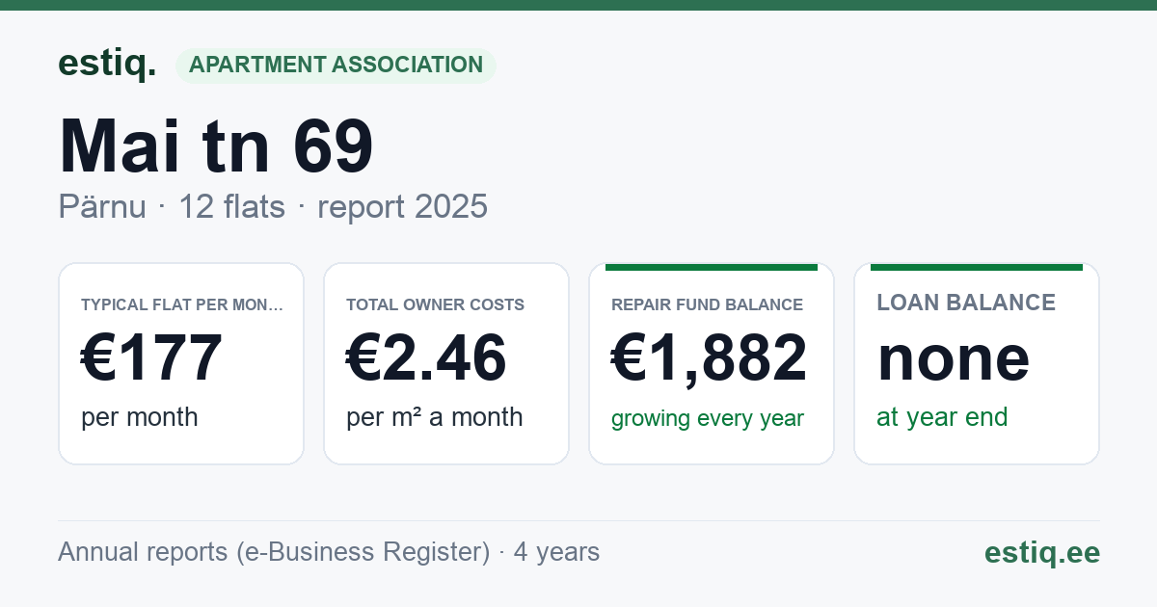Click the LOAN BALANCE label
Image resolution: width=1157 pixels, height=607 pixels.
pyautogui.click(x=966, y=303)
